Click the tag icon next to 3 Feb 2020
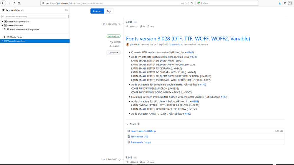The image size is (294, 165). coord(120,160)
